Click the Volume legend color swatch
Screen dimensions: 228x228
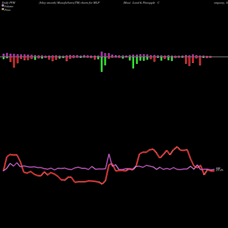(x=3, y=5)
